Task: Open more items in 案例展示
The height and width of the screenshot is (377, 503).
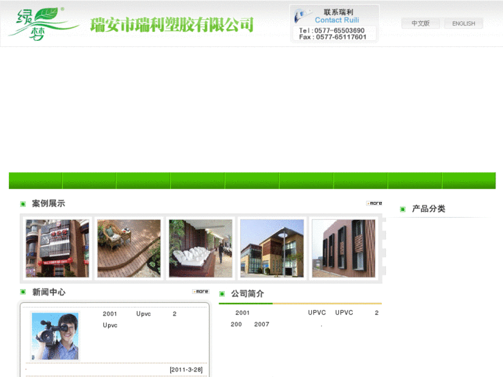Action: 374,203
